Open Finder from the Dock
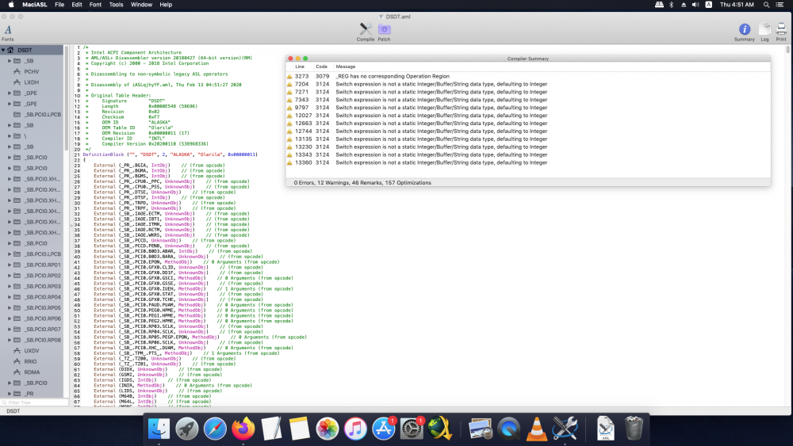This screenshot has width=793, height=446. coord(159,429)
